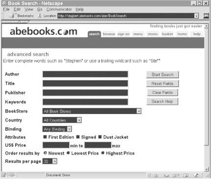This screenshot has height=179, width=211.
Task: Click the Netscape N logo icon
Action: [206, 16]
